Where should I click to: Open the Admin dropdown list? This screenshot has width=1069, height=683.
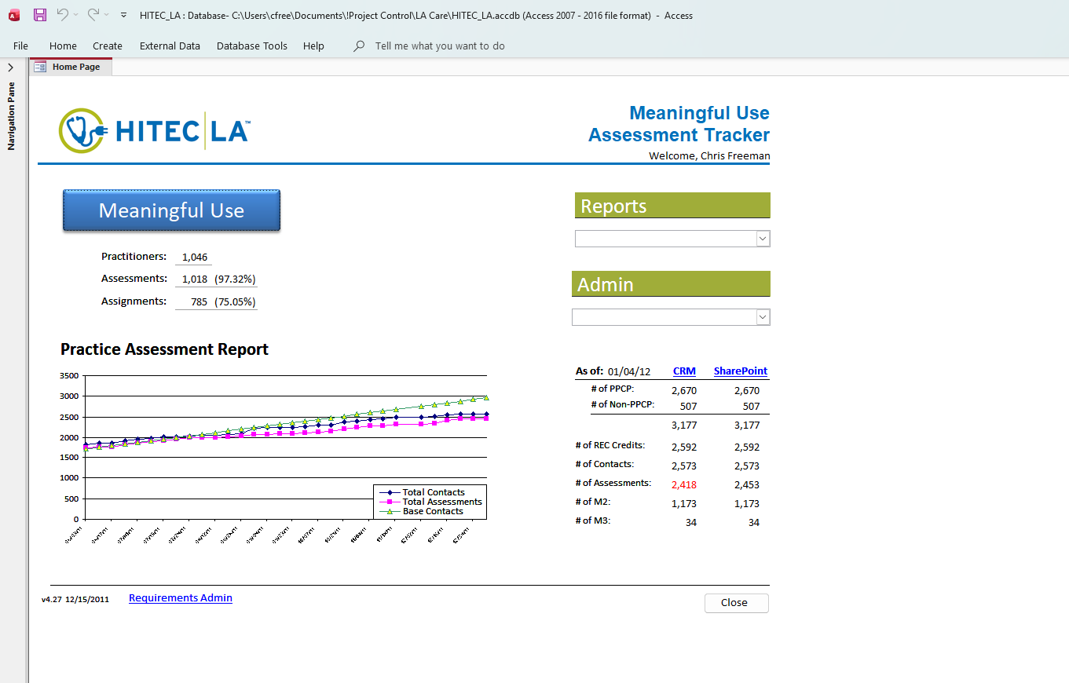coord(761,317)
